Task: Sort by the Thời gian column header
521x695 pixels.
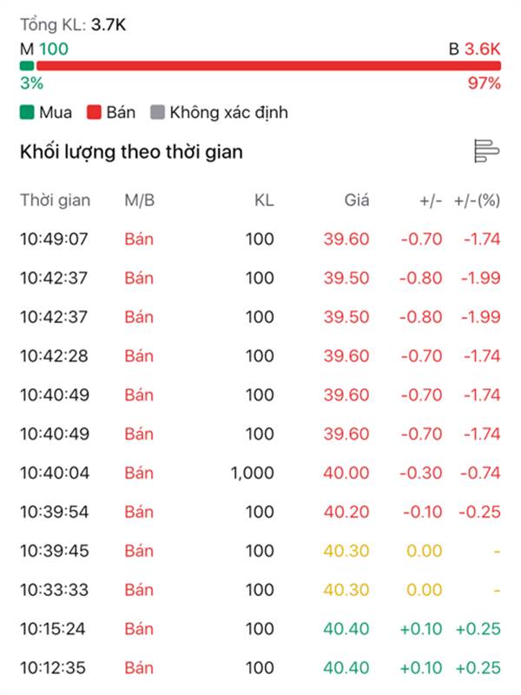Action: click(55, 201)
